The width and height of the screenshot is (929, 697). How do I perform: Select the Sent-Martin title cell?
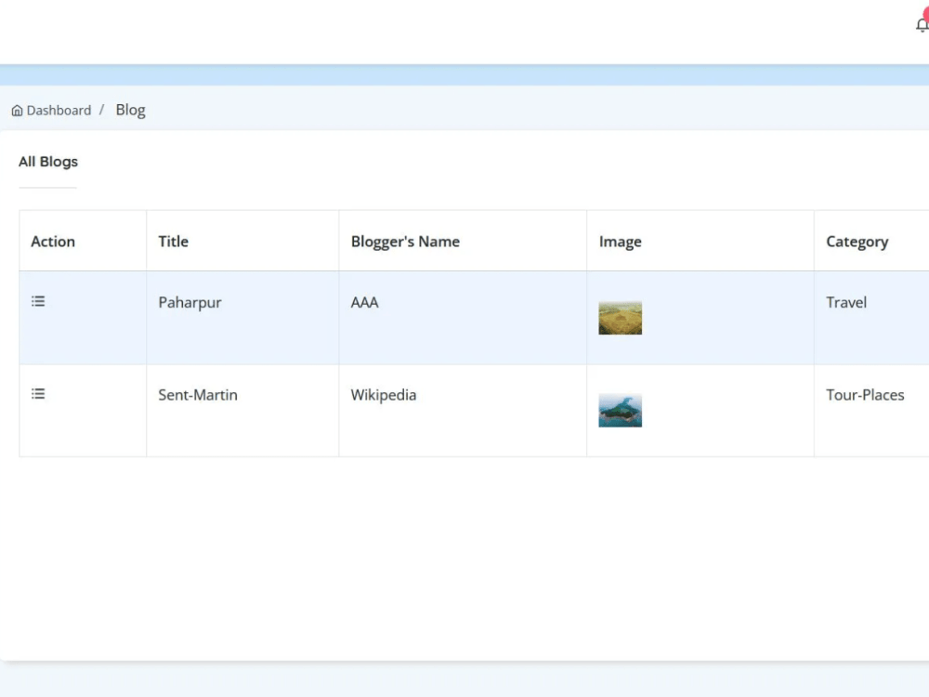(x=242, y=410)
